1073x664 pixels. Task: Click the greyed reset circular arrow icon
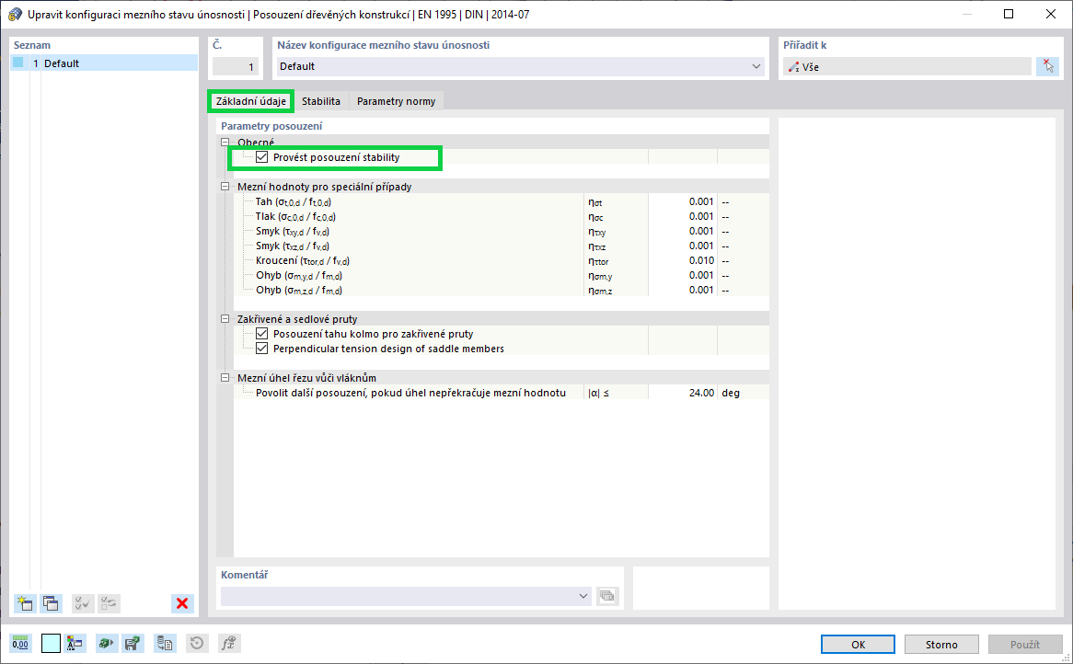click(197, 644)
